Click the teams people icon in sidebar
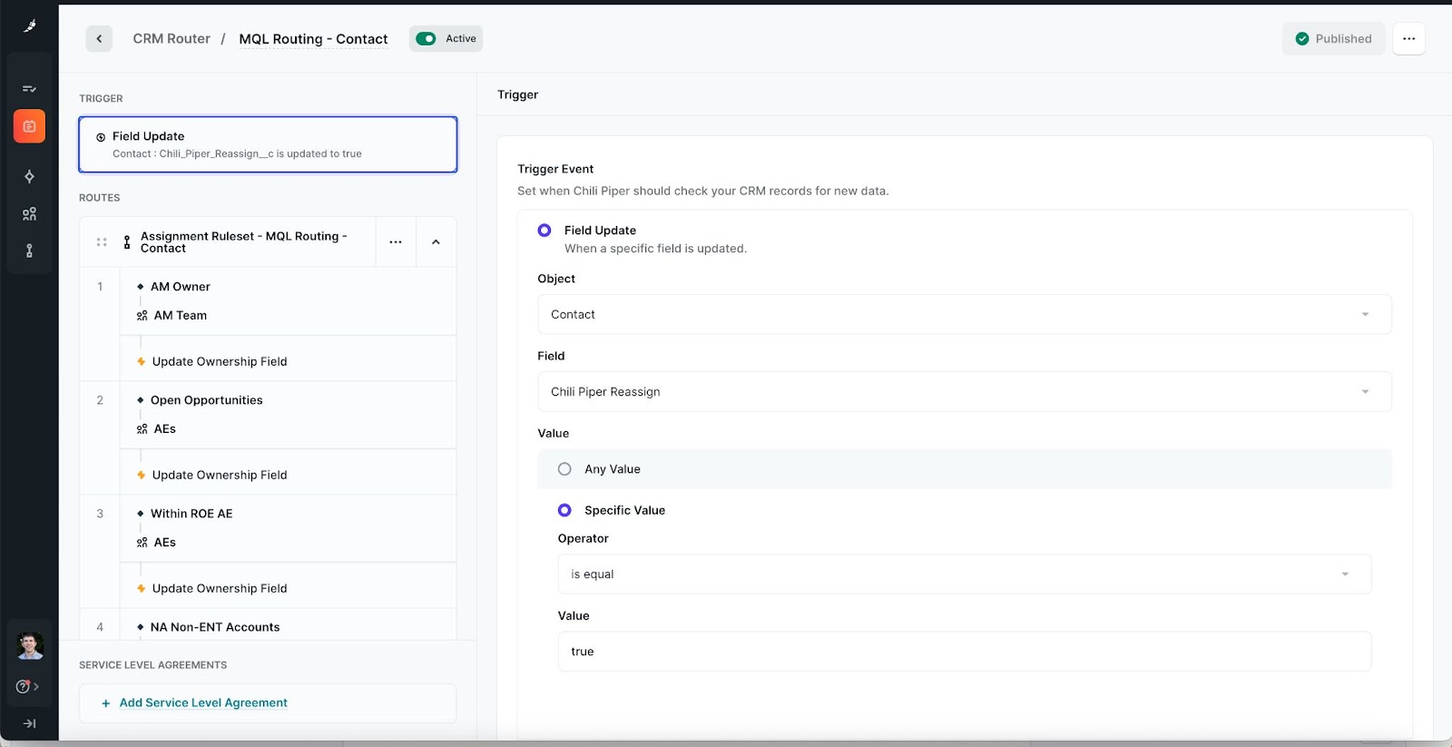This screenshot has height=747, width=1452. click(x=29, y=214)
